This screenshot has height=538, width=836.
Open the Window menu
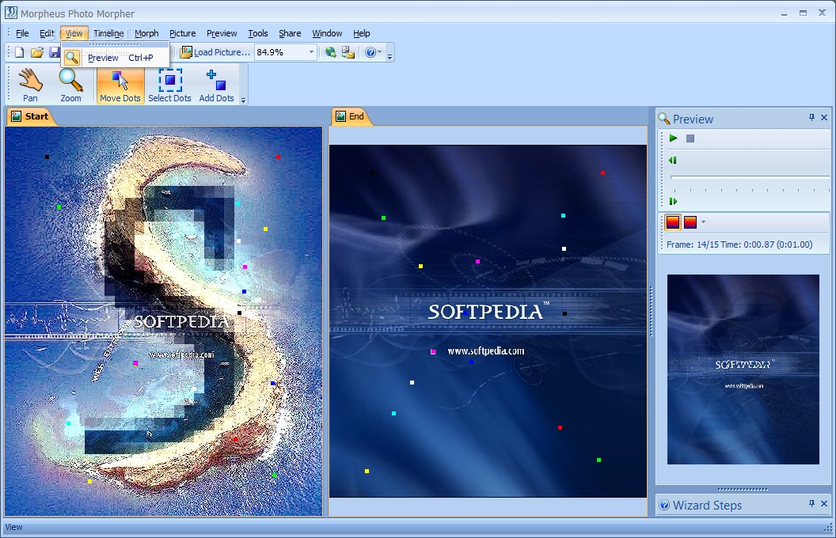click(x=327, y=33)
